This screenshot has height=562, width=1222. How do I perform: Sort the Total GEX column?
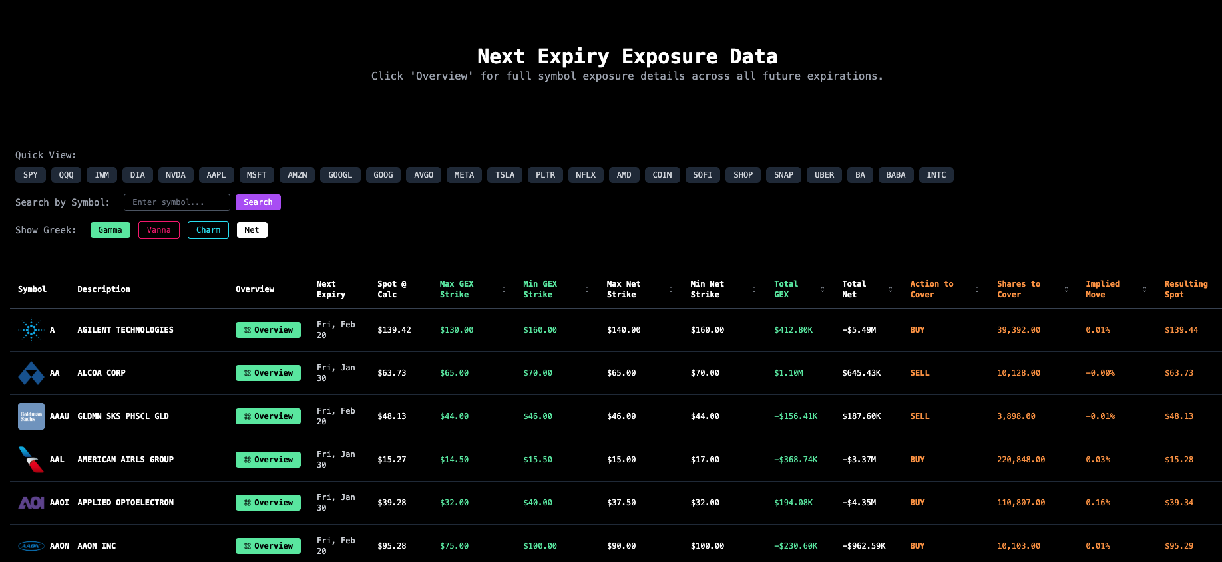823,289
